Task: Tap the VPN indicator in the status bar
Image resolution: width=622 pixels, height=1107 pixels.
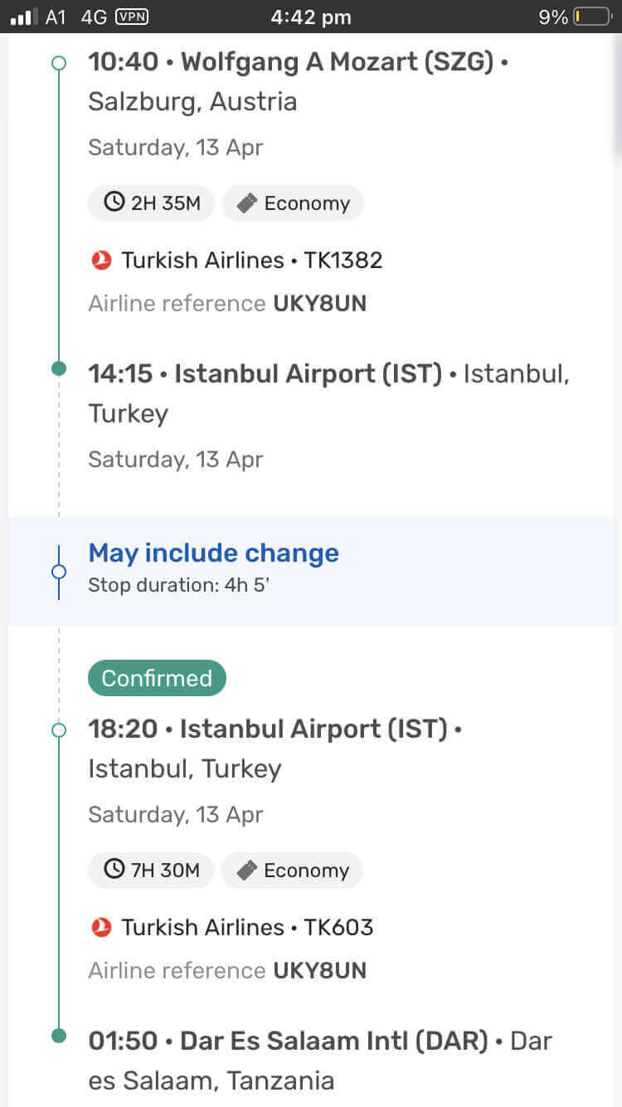Action: [x=132, y=17]
